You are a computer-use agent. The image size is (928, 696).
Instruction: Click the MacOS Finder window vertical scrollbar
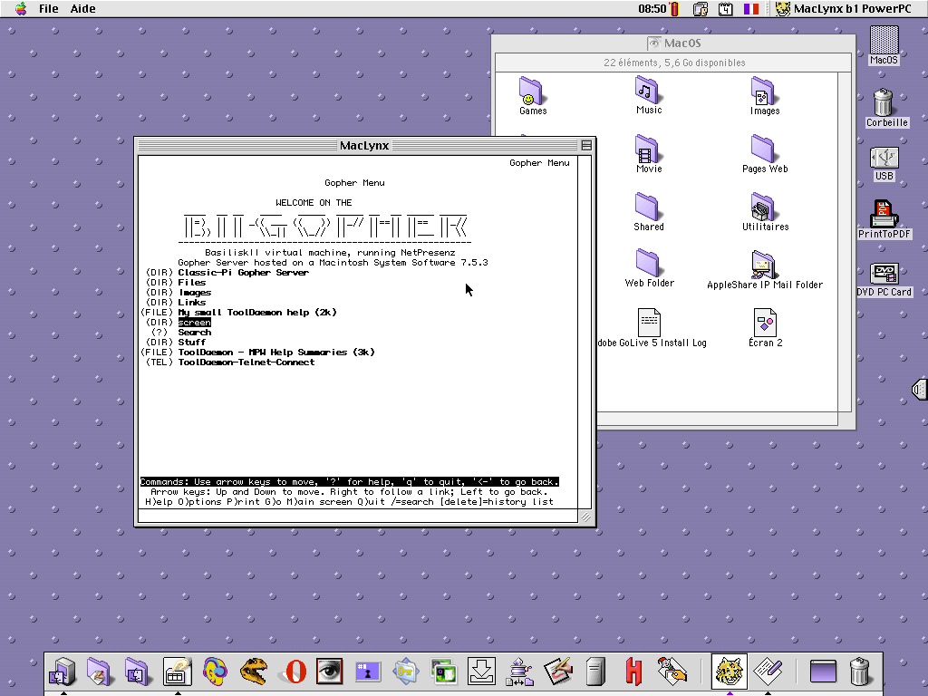tap(845, 241)
